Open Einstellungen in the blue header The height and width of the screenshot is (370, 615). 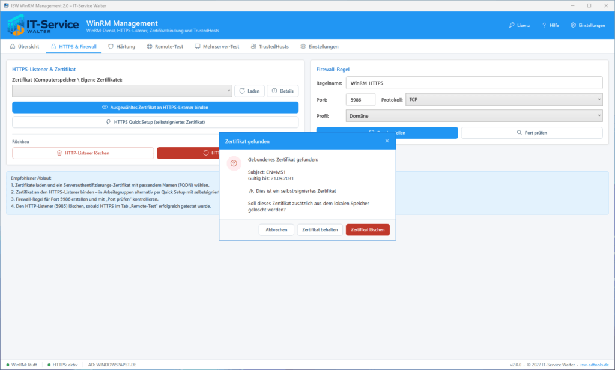click(x=587, y=25)
